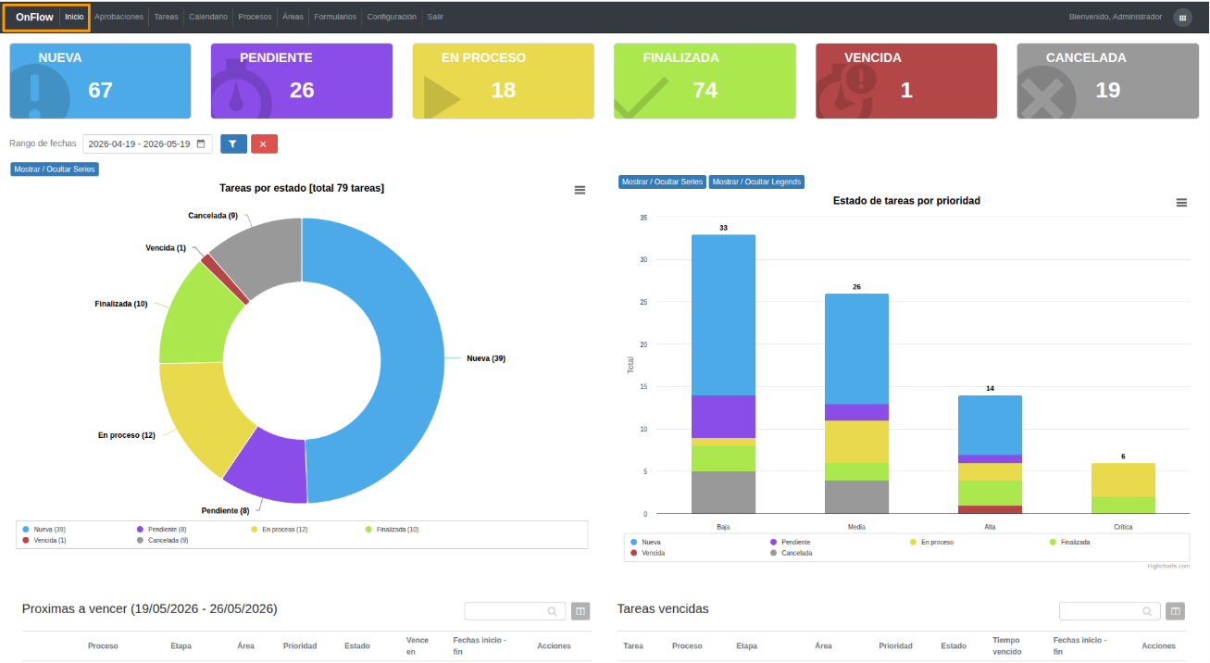This screenshot has width=1210, height=663.
Task: Go to the Tareas menu item
Action: click(167, 17)
